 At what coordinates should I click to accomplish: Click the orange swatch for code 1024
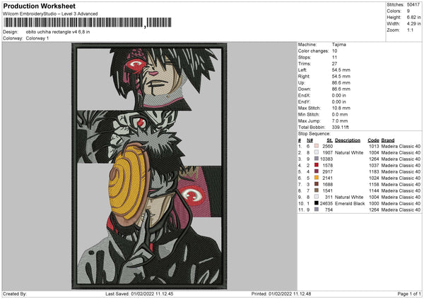pyautogui.click(x=317, y=178)
